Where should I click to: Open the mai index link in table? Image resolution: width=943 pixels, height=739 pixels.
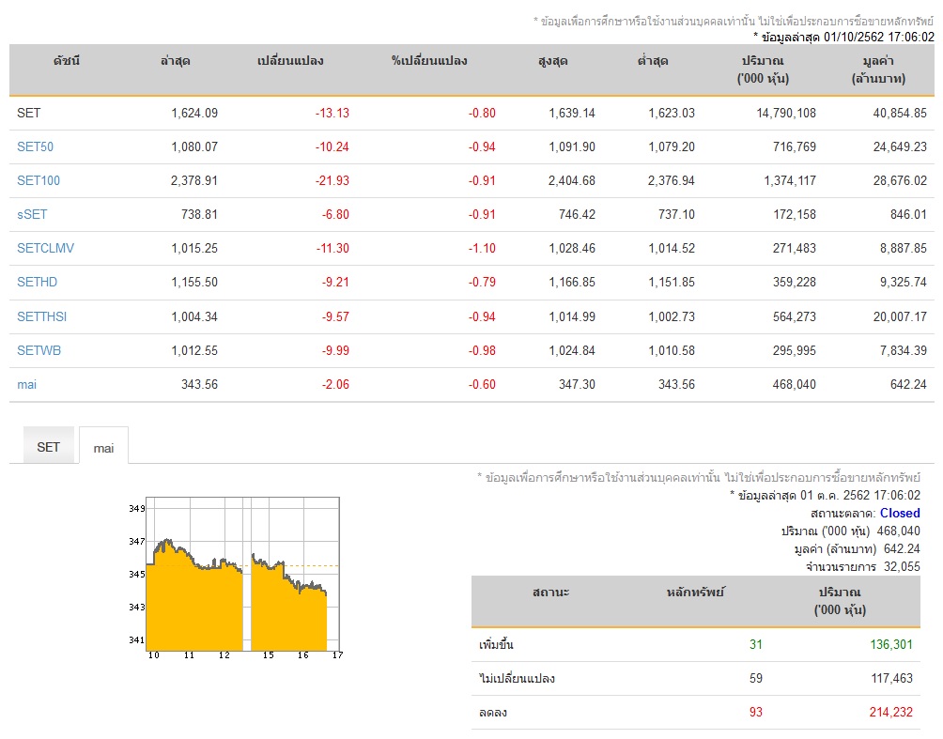(x=26, y=384)
